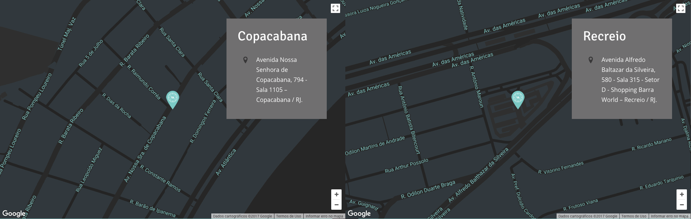691x219 pixels.
Task: Click the Rua Leopoldo Miguez street label
Action: [x=89, y=170]
